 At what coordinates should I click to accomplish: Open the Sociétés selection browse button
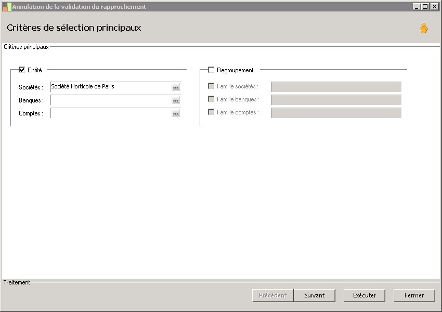click(x=176, y=87)
